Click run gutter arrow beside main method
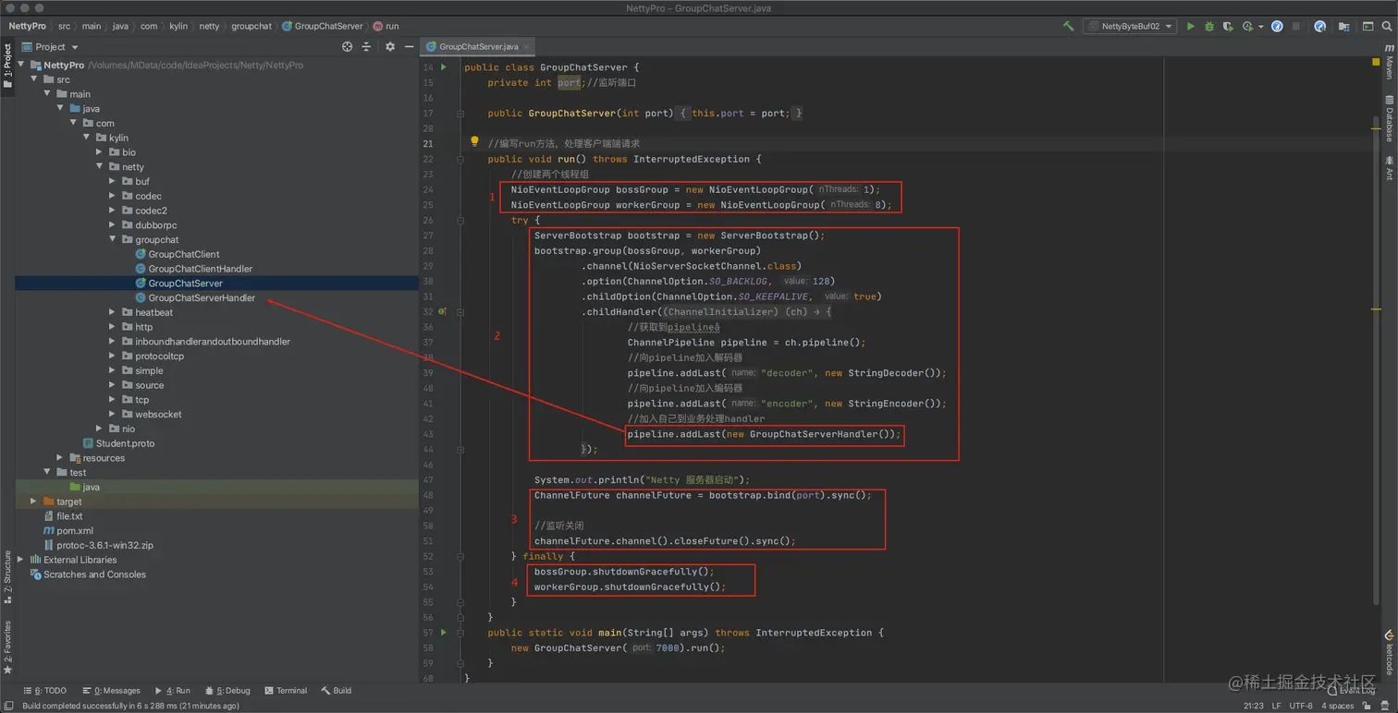Viewport: 1398px width, 713px height. point(444,633)
